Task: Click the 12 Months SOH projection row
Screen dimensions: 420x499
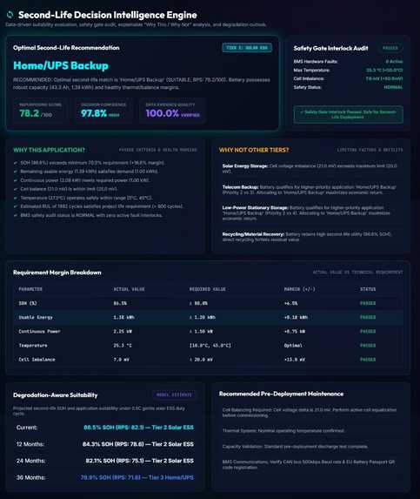Action: (105, 444)
